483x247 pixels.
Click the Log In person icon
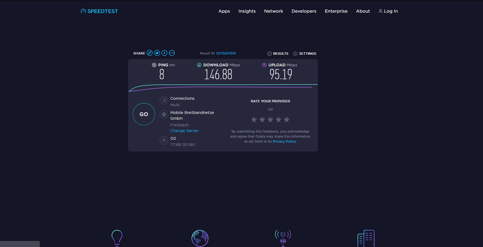coord(380,11)
